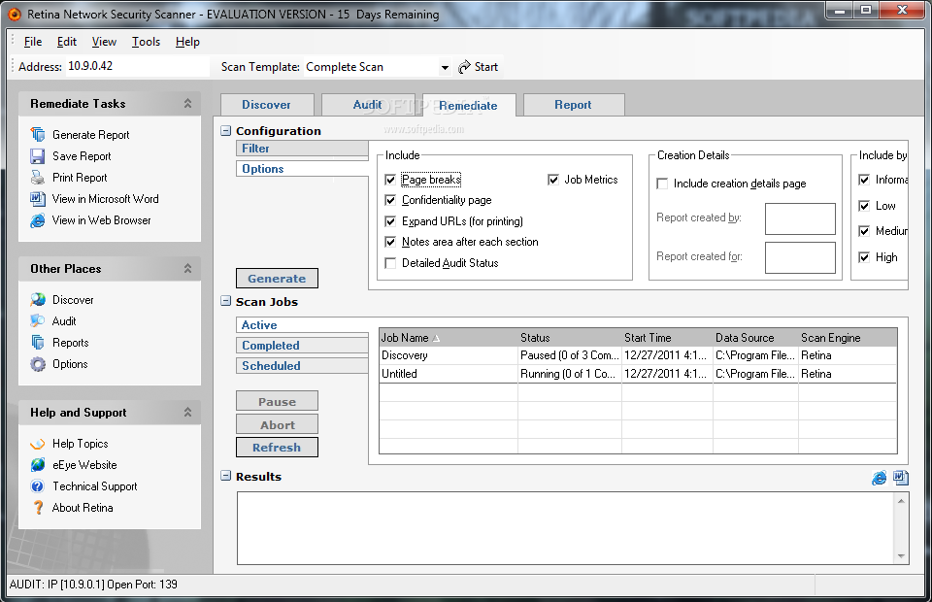Switch to the Report tab

(x=573, y=105)
